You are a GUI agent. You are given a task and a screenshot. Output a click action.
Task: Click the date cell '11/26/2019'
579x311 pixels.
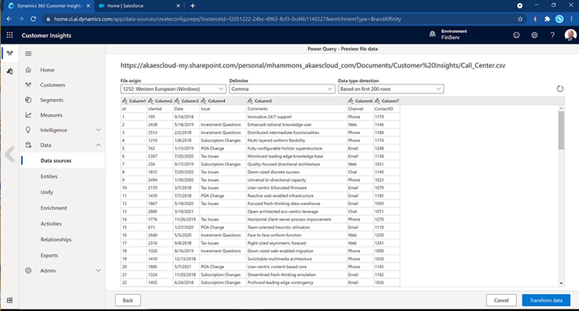tap(186, 220)
